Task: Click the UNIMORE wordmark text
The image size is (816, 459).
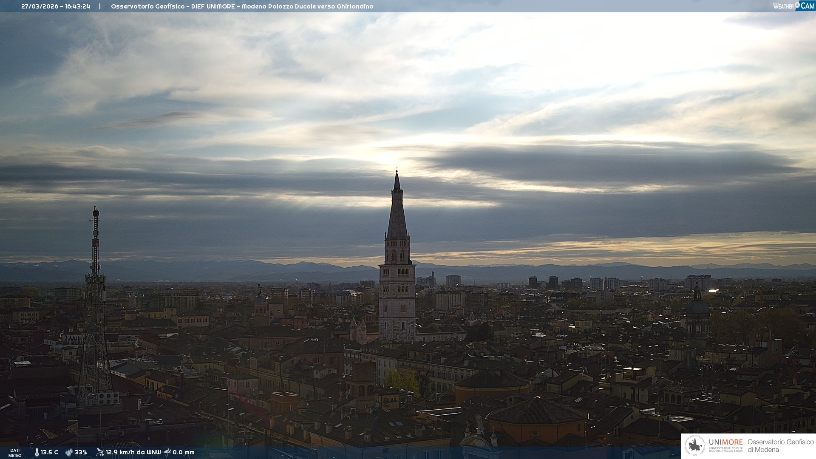Action: pos(725,442)
